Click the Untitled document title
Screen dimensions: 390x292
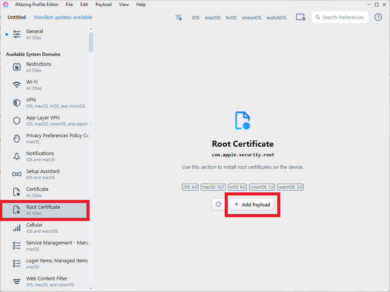pos(17,17)
